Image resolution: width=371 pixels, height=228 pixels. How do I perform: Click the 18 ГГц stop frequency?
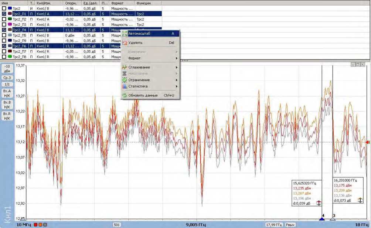coord(362,224)
